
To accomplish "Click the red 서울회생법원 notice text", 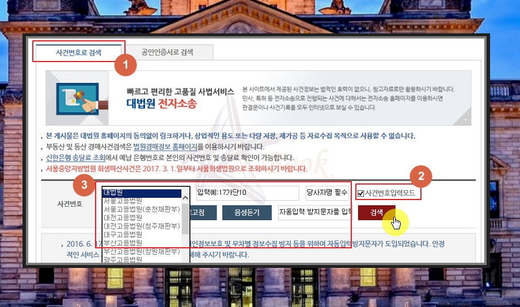I will click(x=176, y=168).
